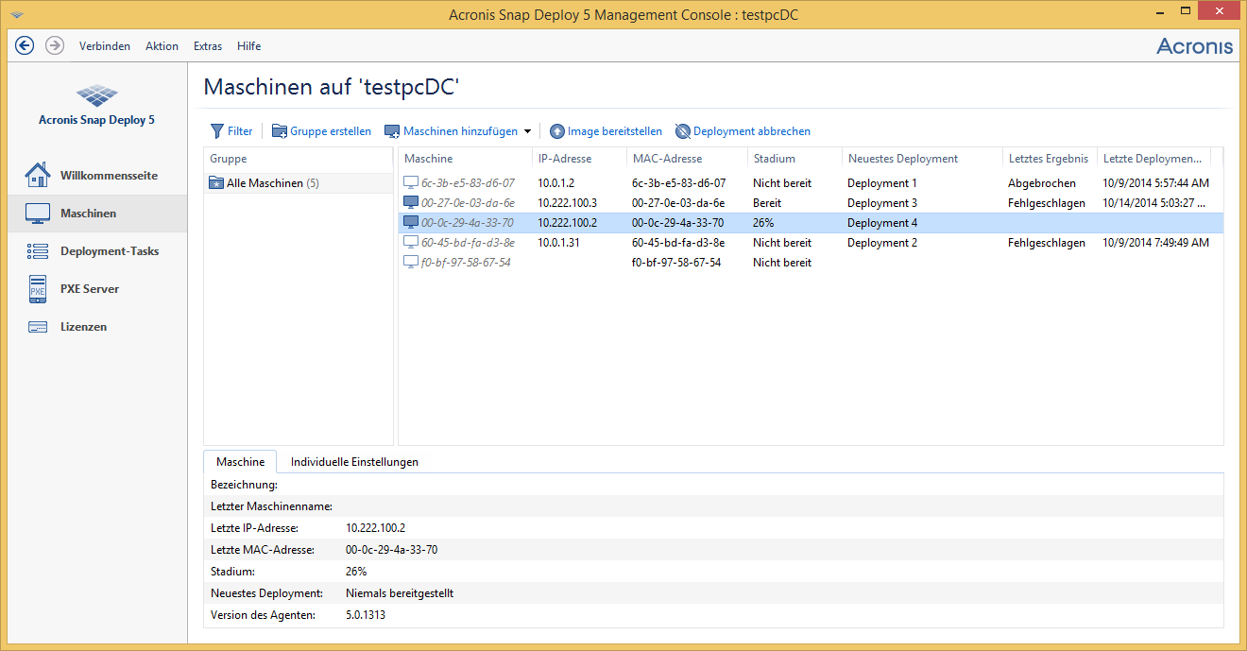Screen dimensions: 1247x651
Task: Select machine name 6c-3b-e5-83-d6-07
Action: [468, 183]
